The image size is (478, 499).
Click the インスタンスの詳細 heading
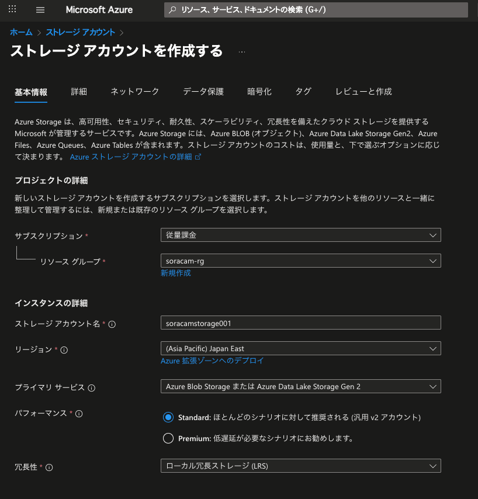[51, 303]
